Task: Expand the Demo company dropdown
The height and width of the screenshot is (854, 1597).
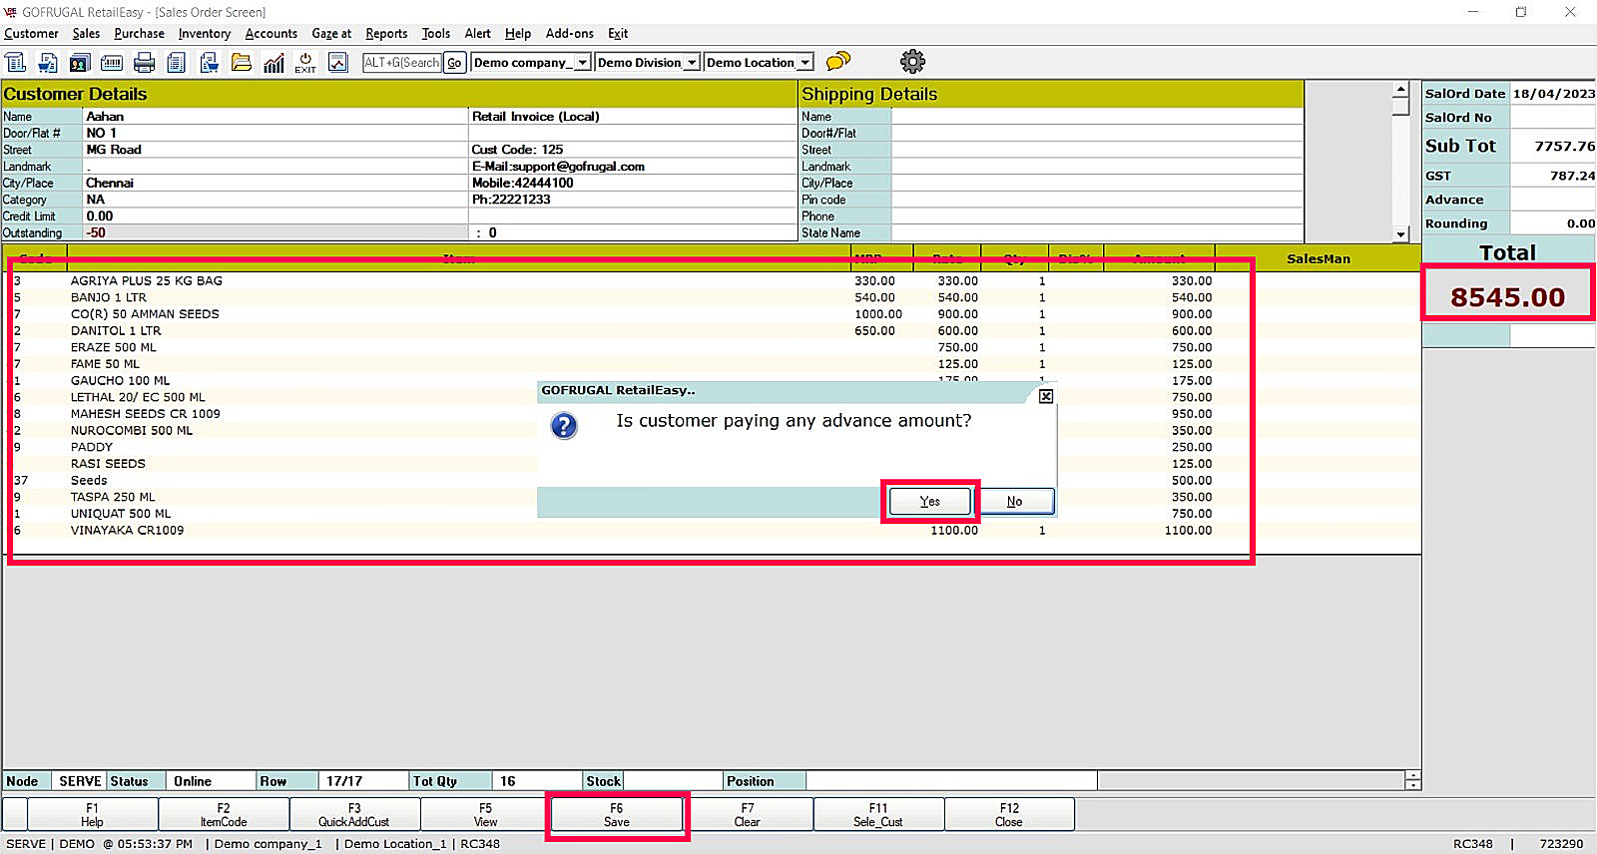Action: pyautogui.click(x=582, y=63)
